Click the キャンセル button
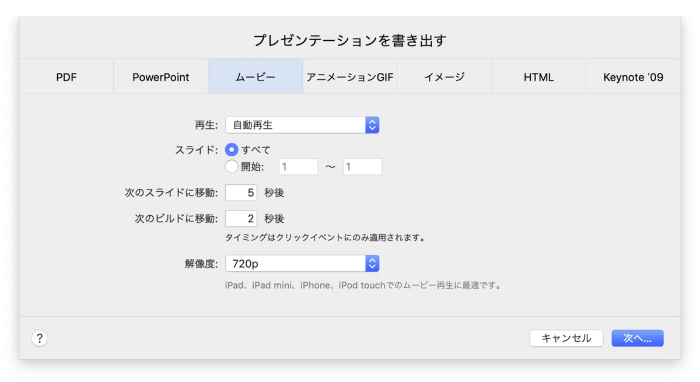The image size is (700, 382). tap(566, 338)
